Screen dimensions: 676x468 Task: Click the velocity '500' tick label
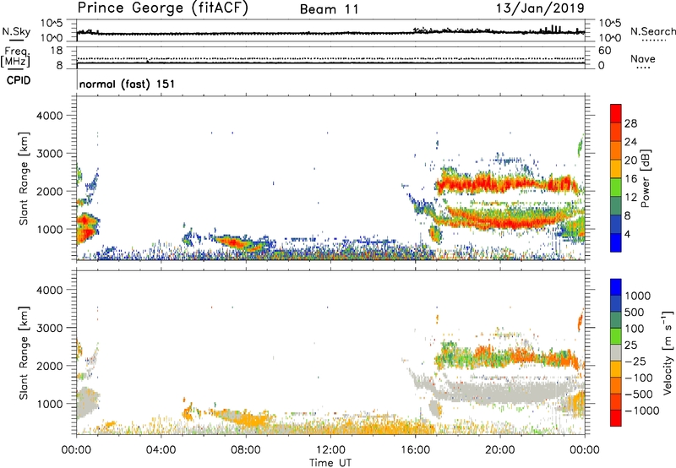[635, 313]
